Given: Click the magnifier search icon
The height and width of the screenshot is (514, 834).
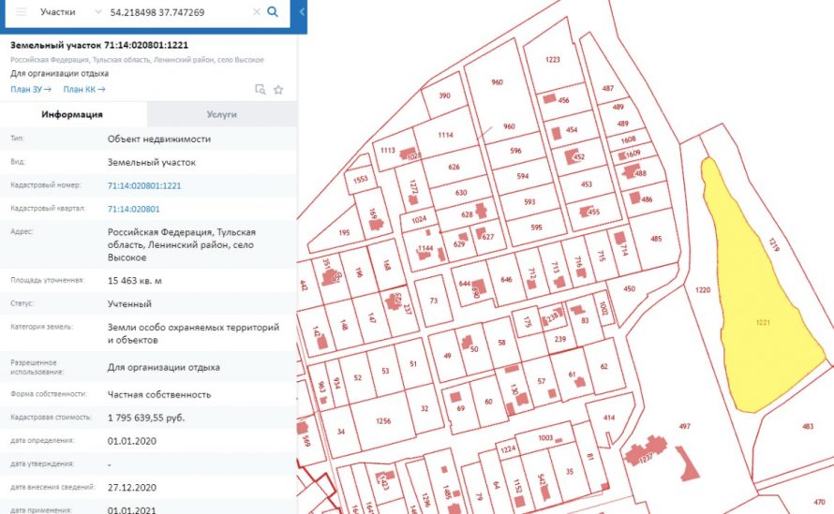Looking at the screenshot, I should (273, 12).
